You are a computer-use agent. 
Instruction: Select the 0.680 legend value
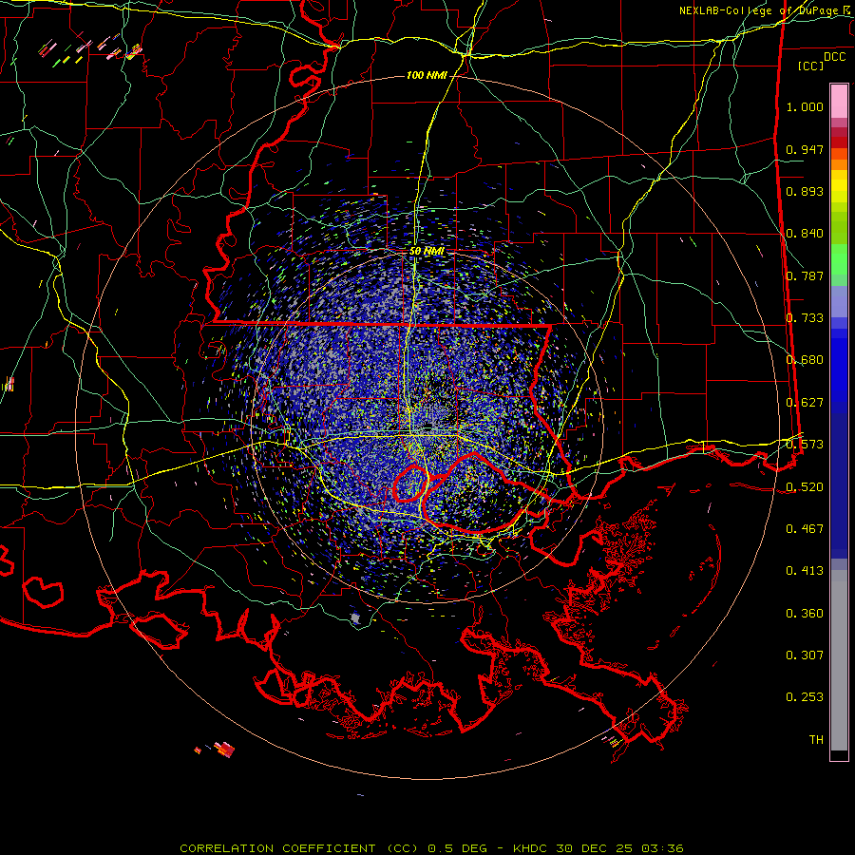805,360
